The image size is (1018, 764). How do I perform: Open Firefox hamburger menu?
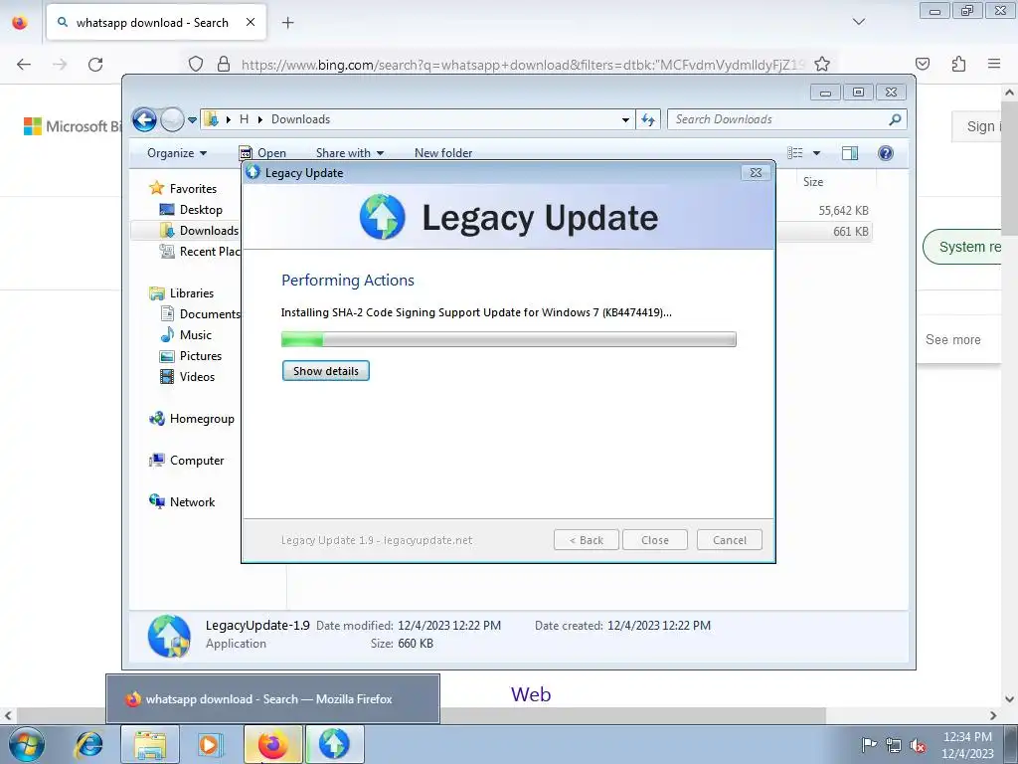pos(994,64)
